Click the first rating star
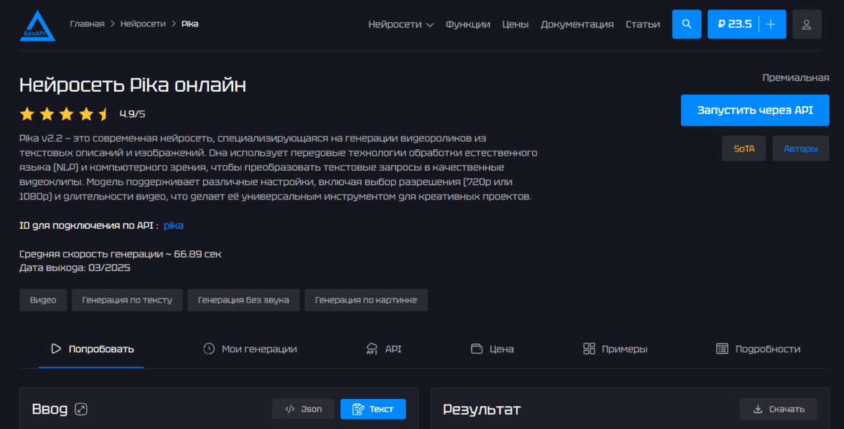844x429 pixels. (27, 113)
